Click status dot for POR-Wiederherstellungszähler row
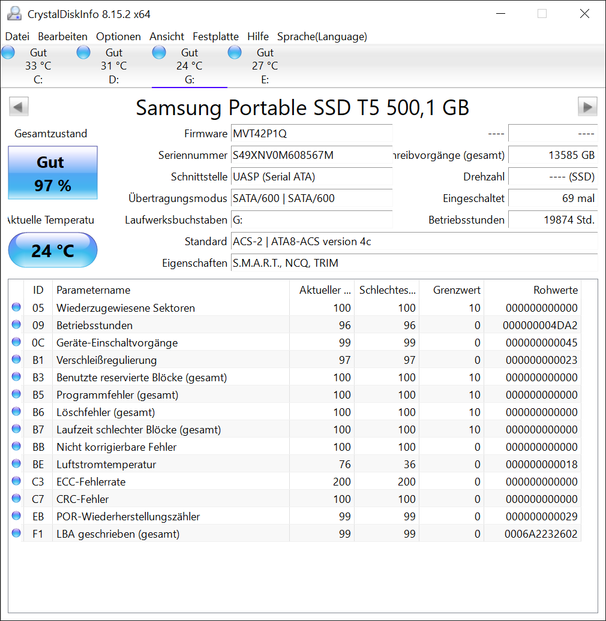The height and width of the screenshot is (621, 606). [x=16, y=516]
